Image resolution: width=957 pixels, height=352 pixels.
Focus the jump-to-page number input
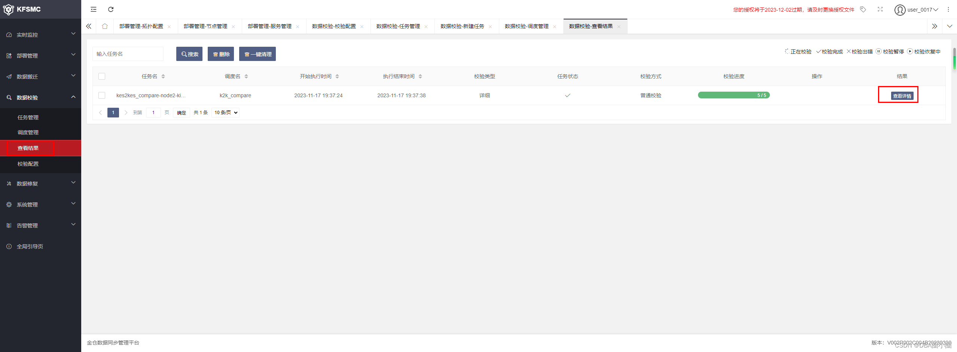point(153,113)
